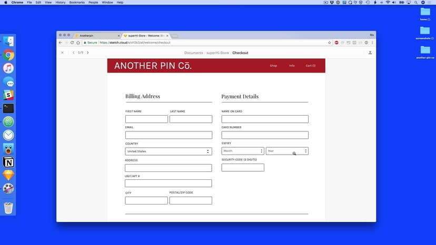Open the user account profile icon
This screenshot has width=436, height=245.
pyautogui.click(x=370, y=53)
